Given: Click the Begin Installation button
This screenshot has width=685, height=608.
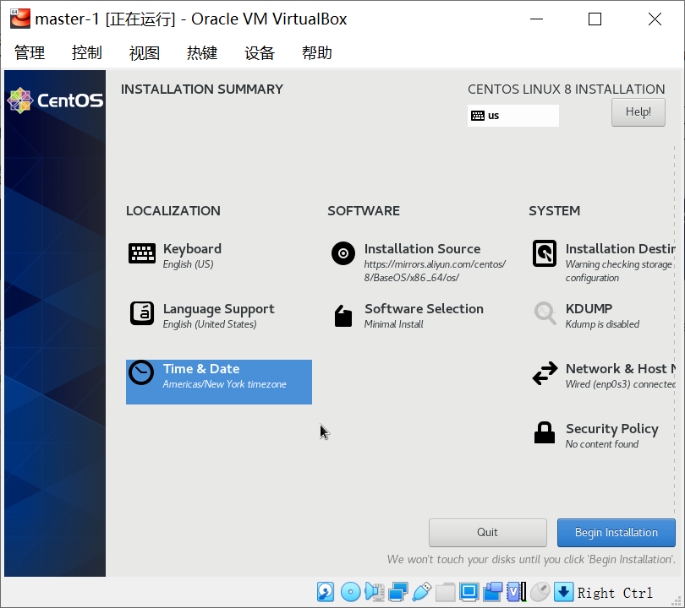Looking at the screenshot, I should 616,533.
